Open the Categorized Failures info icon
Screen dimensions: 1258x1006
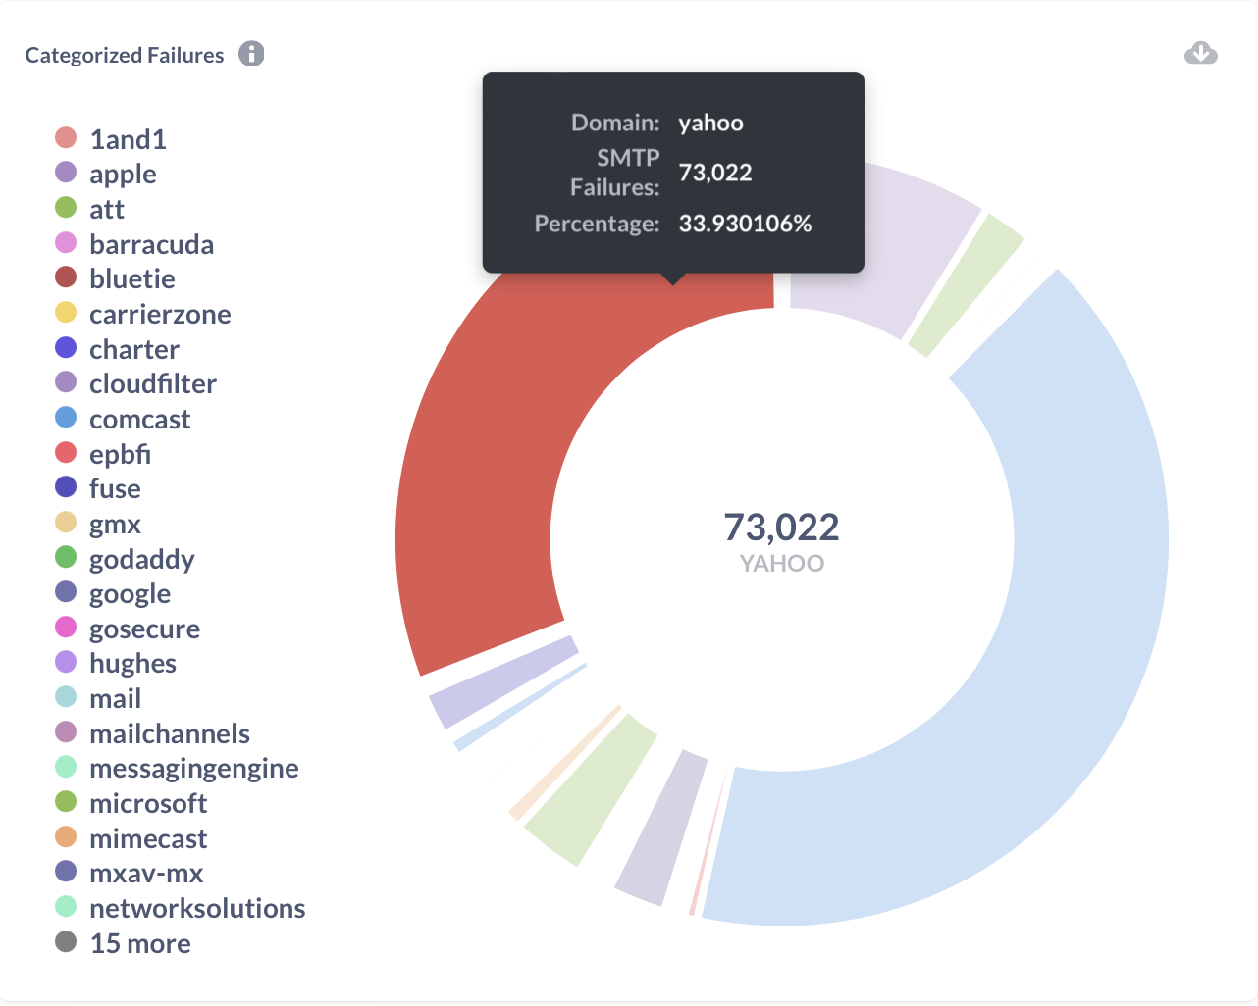pyautogui.click(x=251, y=54)
